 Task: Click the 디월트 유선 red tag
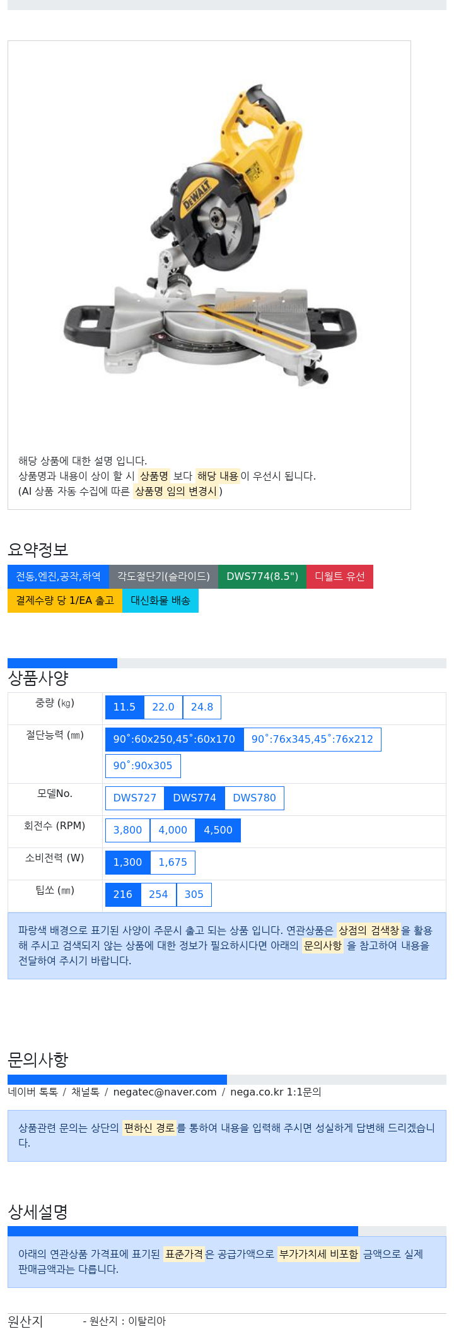(x=340, y=577)
